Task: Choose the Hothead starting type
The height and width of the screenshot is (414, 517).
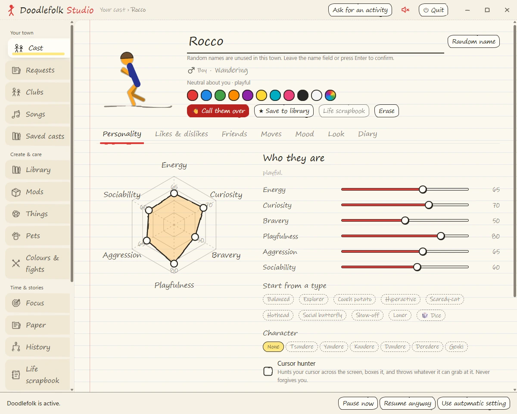Action: point(278,315)
